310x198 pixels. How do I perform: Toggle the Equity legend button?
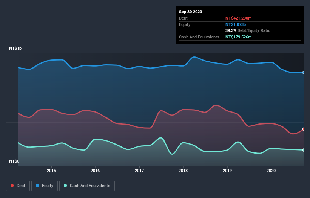(45, 186)
